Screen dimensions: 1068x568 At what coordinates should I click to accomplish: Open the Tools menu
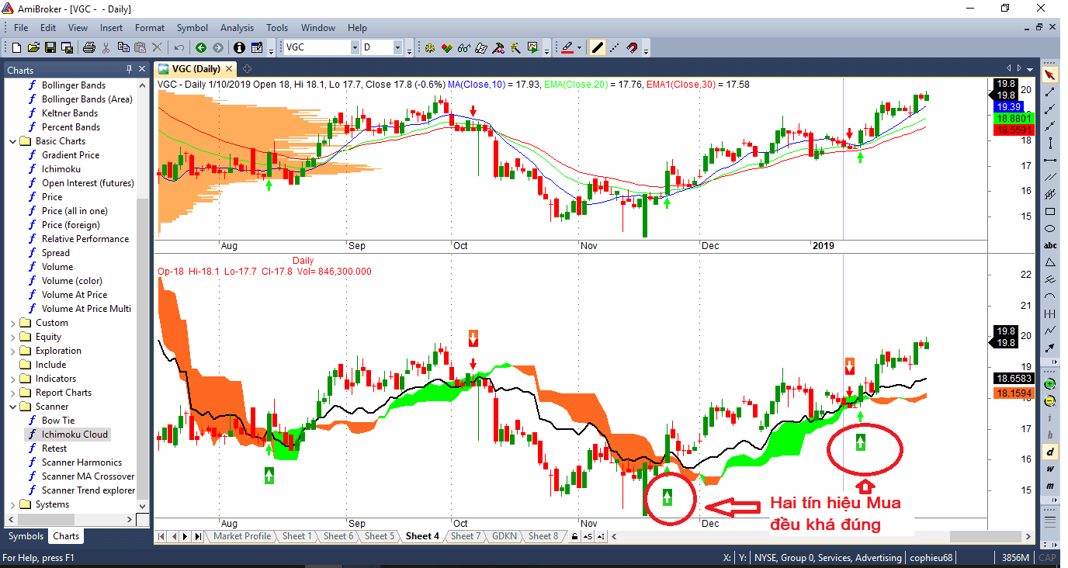pyautogui.click(x=276, y=28)
